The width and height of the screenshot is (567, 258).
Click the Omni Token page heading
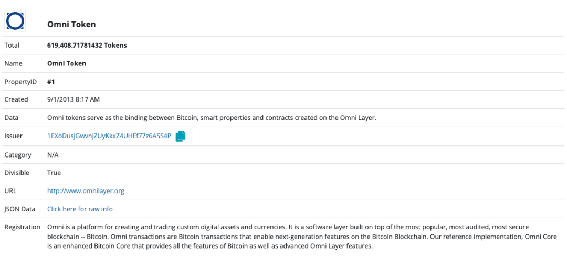pos(71,24)
